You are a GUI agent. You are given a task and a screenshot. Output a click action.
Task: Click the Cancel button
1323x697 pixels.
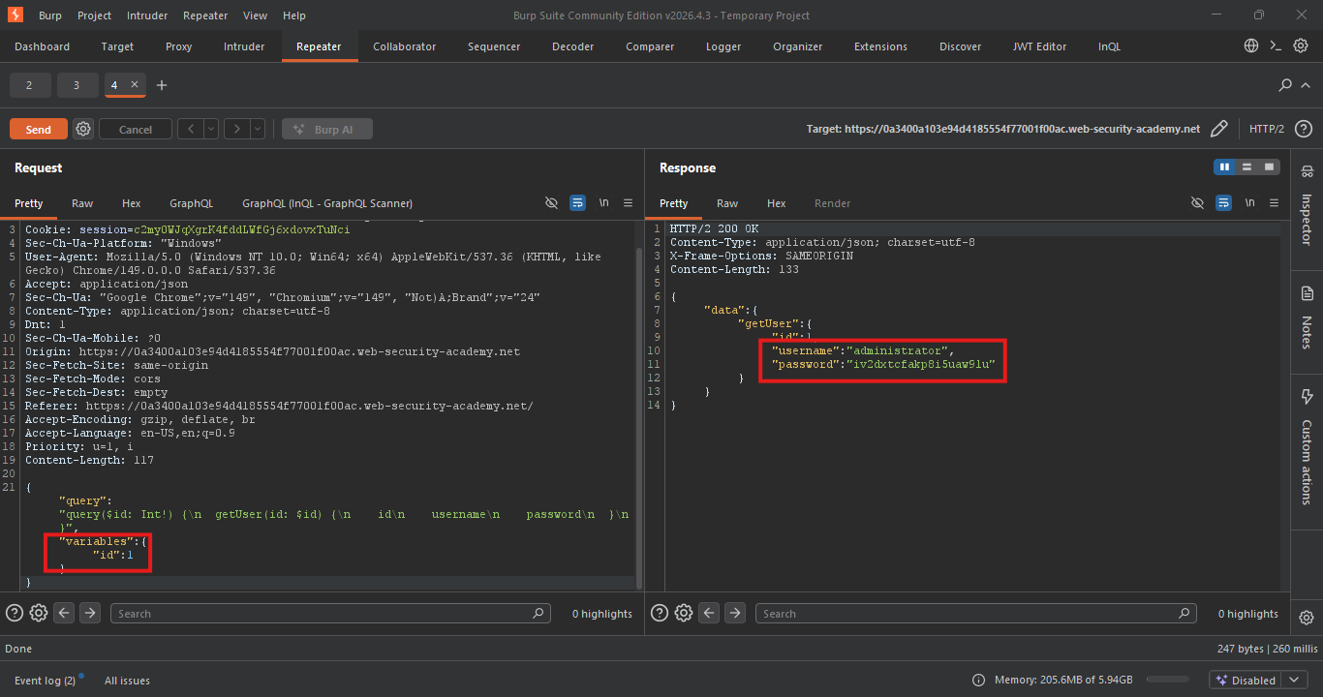[x=136, y=129]
